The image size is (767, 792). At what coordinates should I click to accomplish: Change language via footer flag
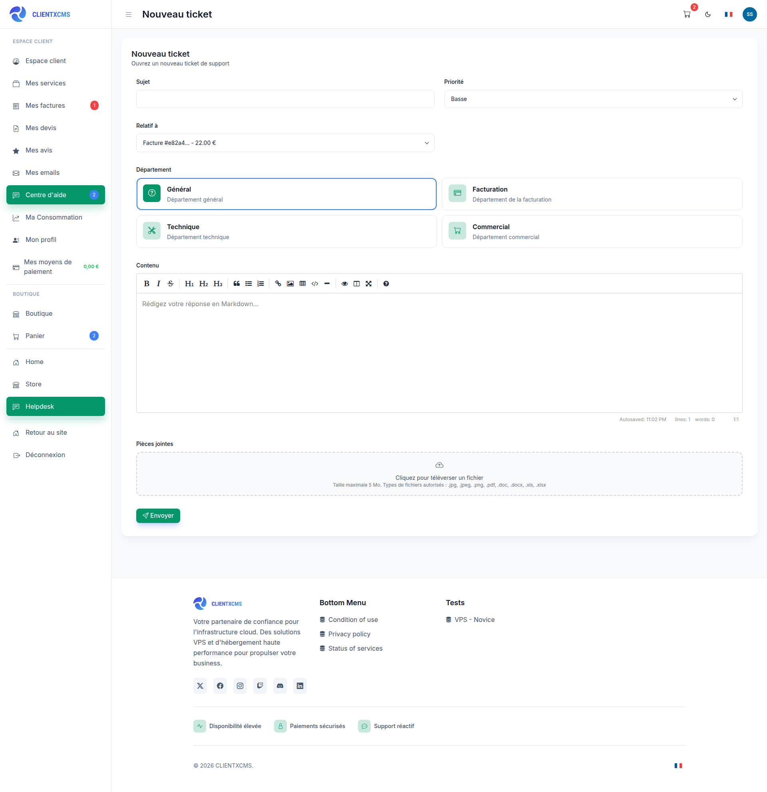pyautogui.click(x=678, y=766)
